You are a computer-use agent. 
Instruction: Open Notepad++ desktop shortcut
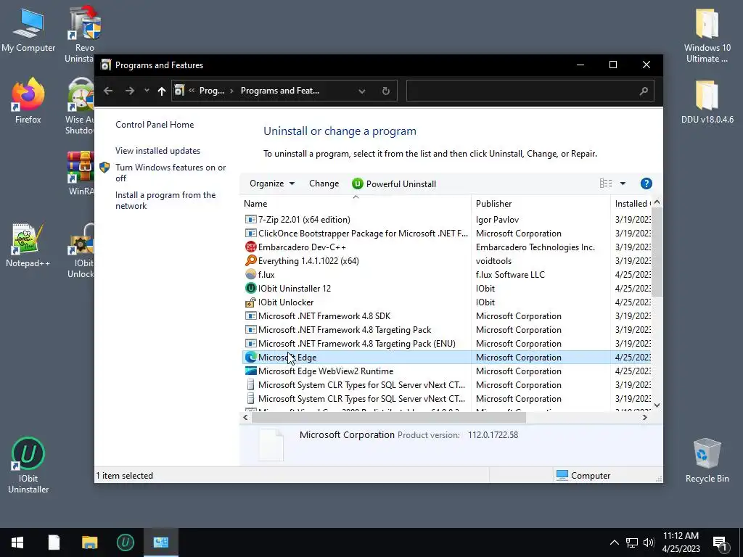(28, 245)
